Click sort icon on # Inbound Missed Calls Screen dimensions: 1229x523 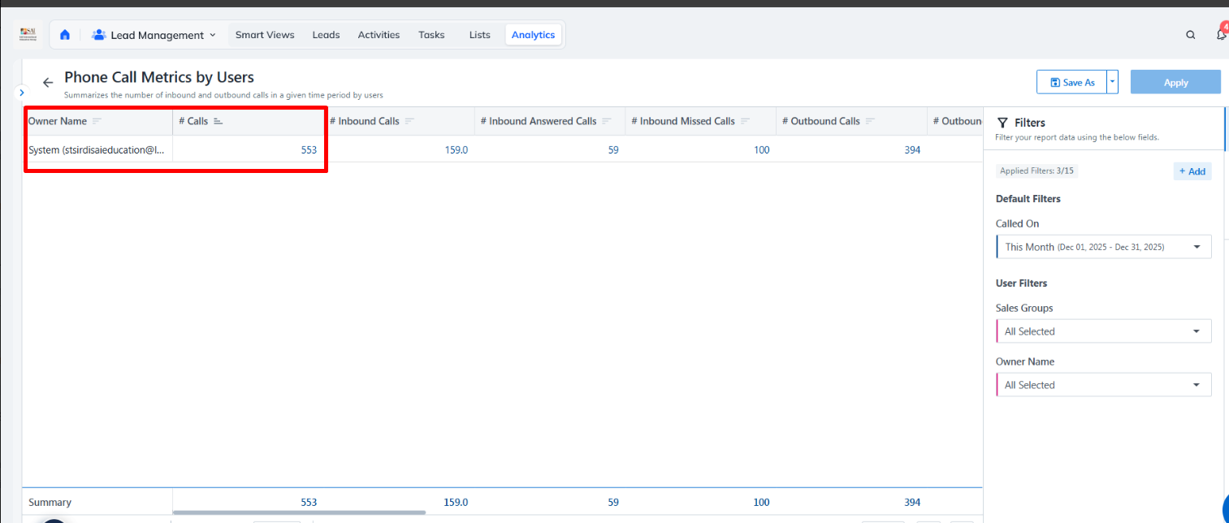pyautogui.click(x=745, y=121)
